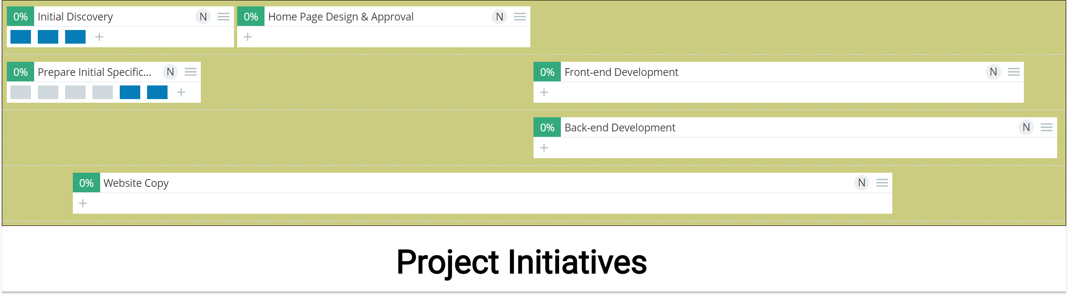Add item with plus under Website Copy
This screenshot has width=1068, height=295.
tap(83, 203)
